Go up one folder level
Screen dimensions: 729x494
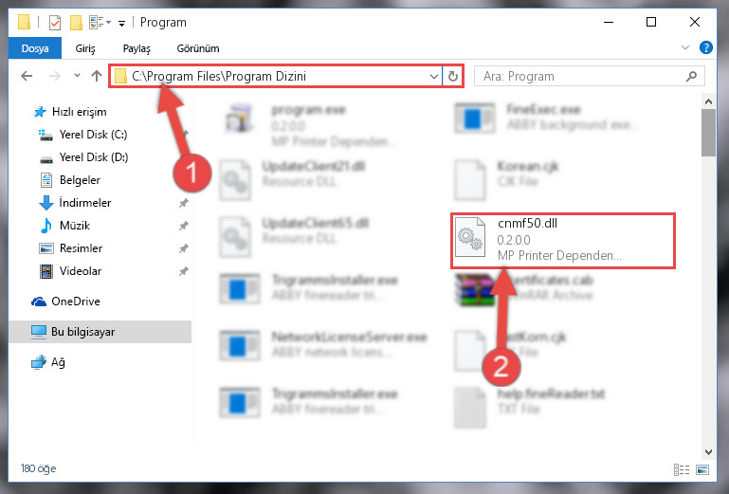[x=97, y=76]
